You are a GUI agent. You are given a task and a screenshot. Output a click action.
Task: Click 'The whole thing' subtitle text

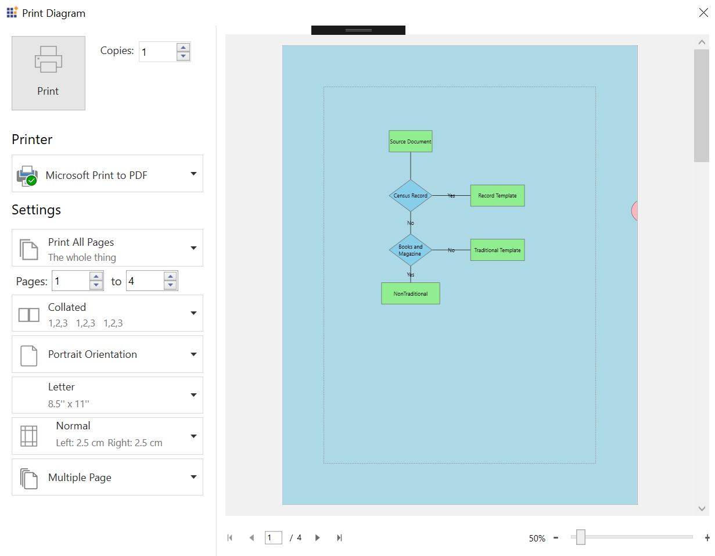pyautogui.click(x=82, y=257)
